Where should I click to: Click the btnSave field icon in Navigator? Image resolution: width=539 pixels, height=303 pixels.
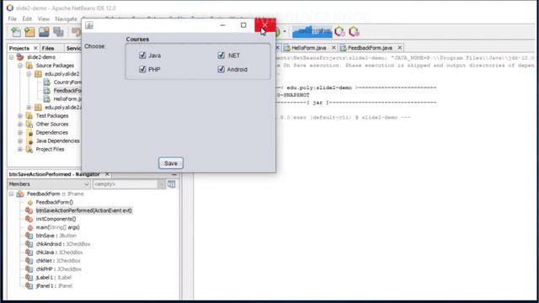(29, 236)
